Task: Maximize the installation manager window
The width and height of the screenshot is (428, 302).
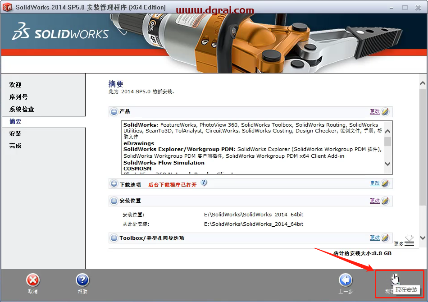Action: pyautogui.click(x=405, y=8)
